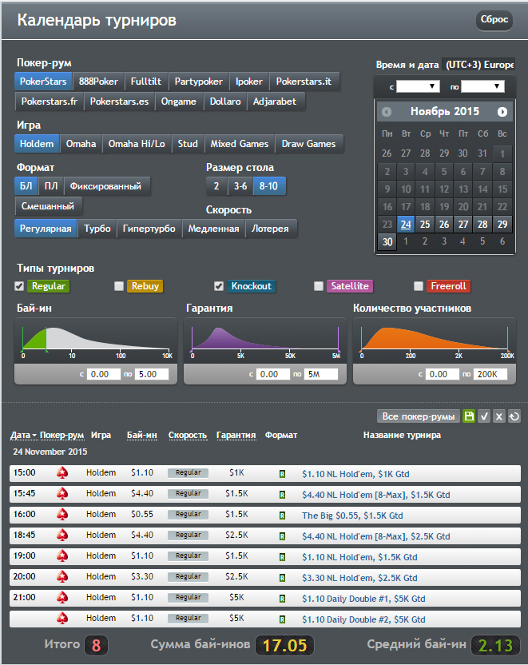
Task: Open $1.10 NL Hold'em, $1K Gtd link
Action: click(355, 474)
